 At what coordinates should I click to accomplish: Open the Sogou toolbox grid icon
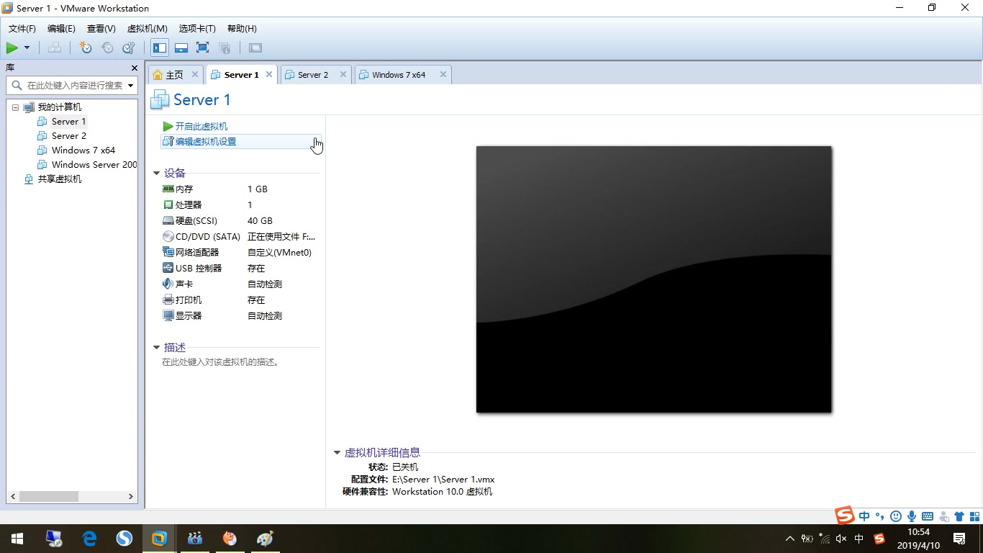[974, 516]
